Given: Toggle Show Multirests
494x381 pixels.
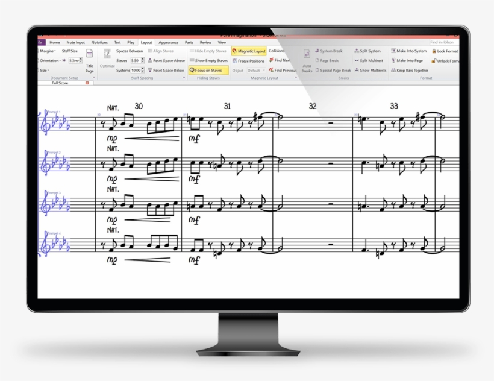Looking at the screenshot, I should (x=370, y=71).
